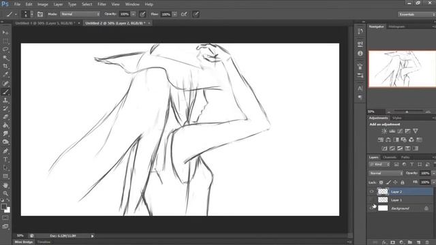The image size is (436, 245).
Task: Create a new layer
Action: [x=418, y=242]
